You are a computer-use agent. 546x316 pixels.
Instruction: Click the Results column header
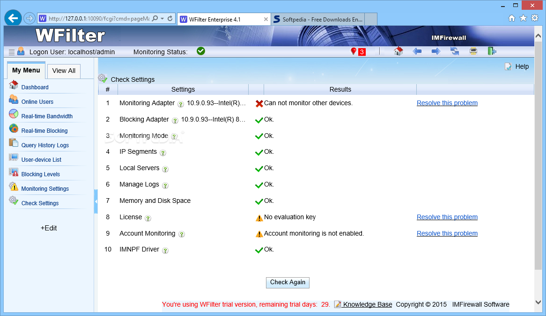click(340, 89)
